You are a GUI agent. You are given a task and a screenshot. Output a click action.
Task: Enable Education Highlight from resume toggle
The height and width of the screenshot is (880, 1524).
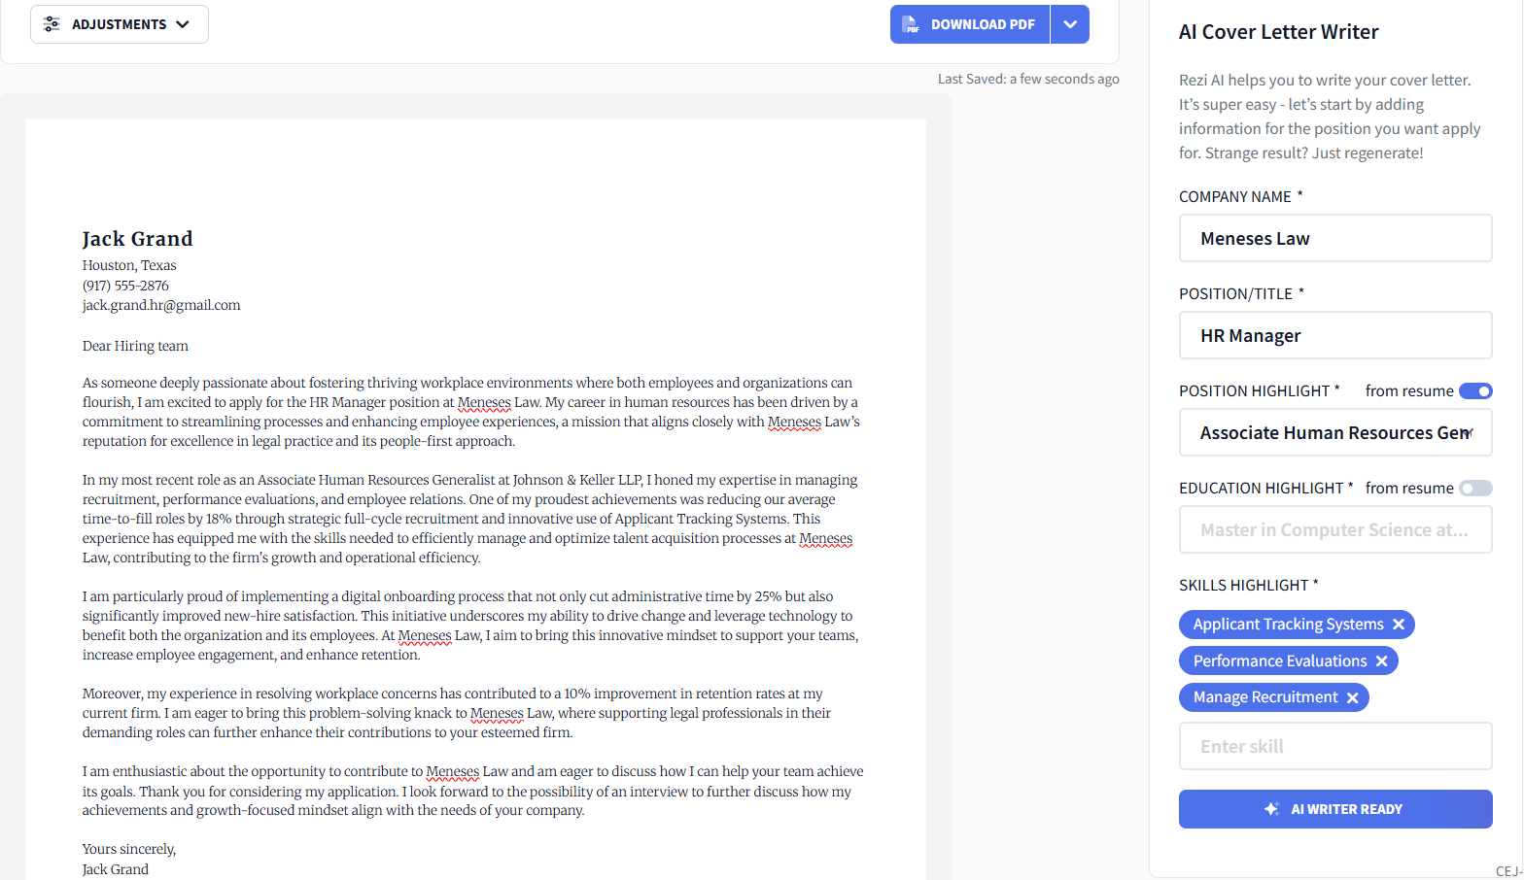point(1475,489)
